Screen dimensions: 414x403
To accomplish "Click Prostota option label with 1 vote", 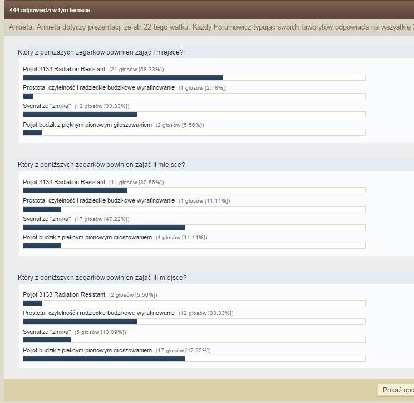I will tap(98, 88).
